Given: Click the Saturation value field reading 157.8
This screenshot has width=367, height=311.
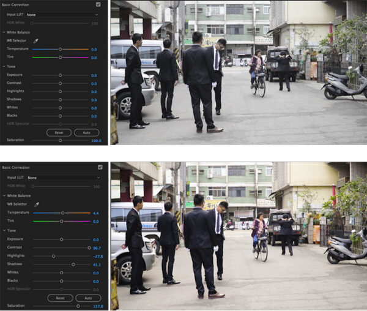Looking at the screenshot, I should point(97,305).
